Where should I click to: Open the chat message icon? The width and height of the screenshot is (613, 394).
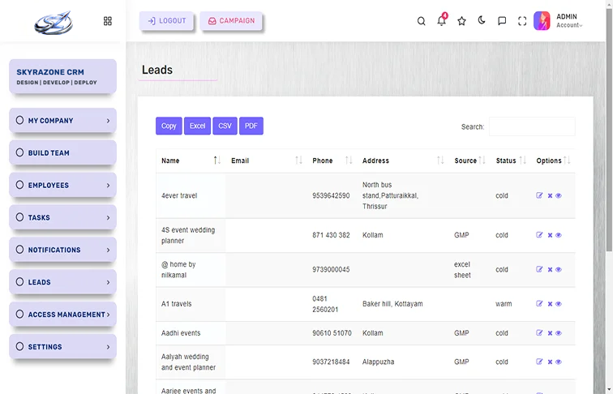point(502,21)
